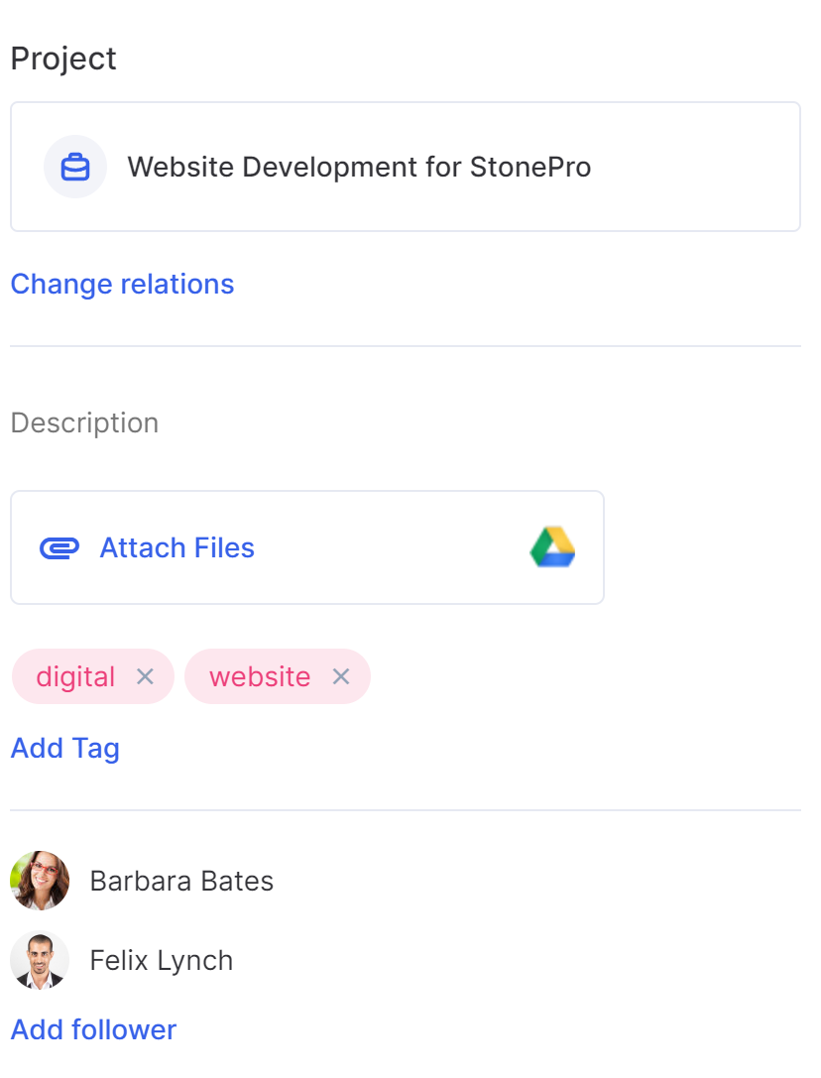Select the digital tag label

point(75,677)
